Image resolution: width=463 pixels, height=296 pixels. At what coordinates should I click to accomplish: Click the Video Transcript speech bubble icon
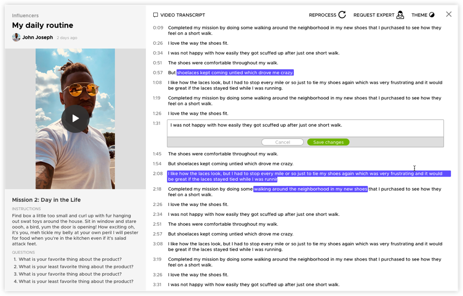pos(155,15)
